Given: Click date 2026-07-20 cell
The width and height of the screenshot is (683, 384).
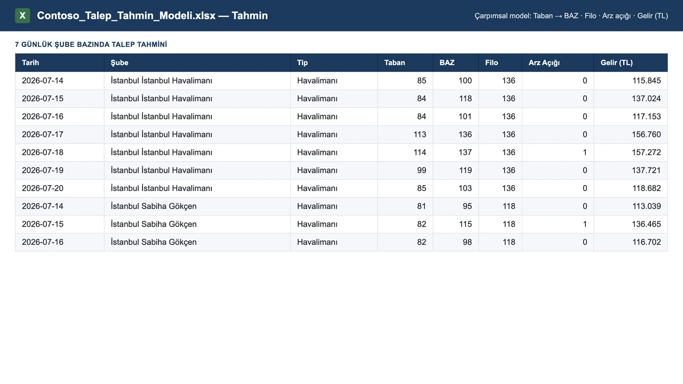Looking at the screenshot, I should [x=43, y=188].
